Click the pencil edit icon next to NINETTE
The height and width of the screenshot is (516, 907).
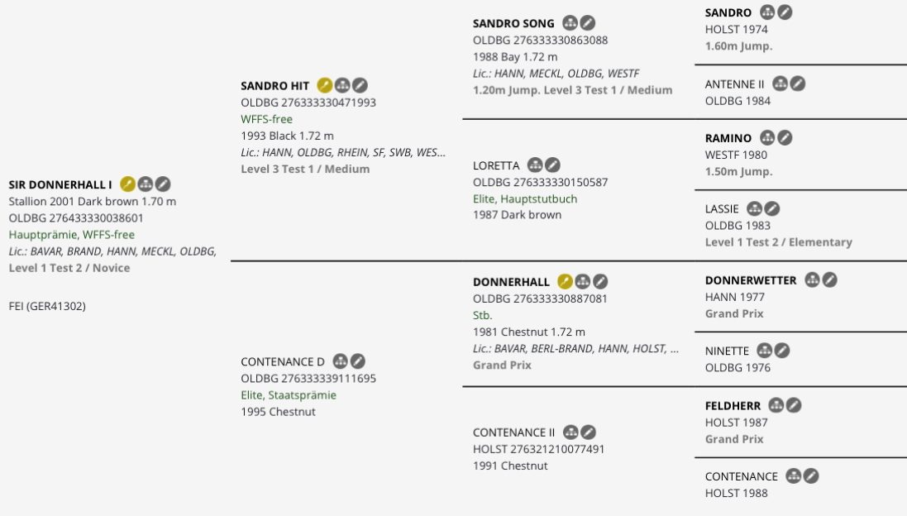pos(782,351)
